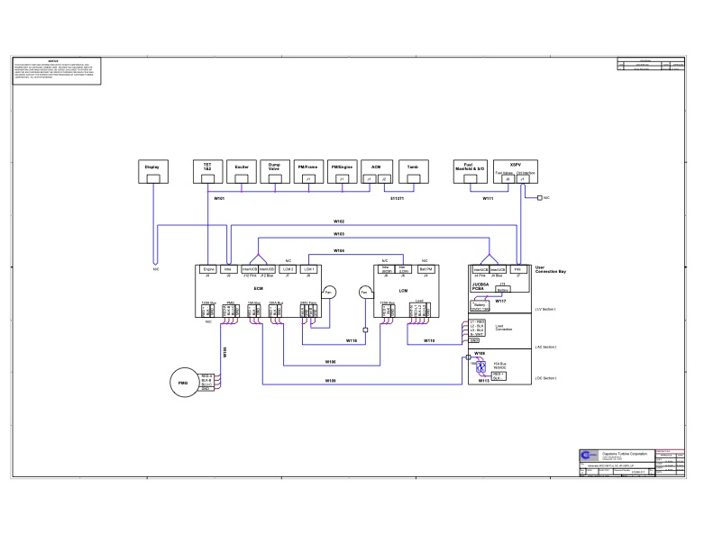The height and width of the screenshot is (551, 714).
Task: Click the (LV Section) label
Action: pyautogui.click(x=545, y=309)
